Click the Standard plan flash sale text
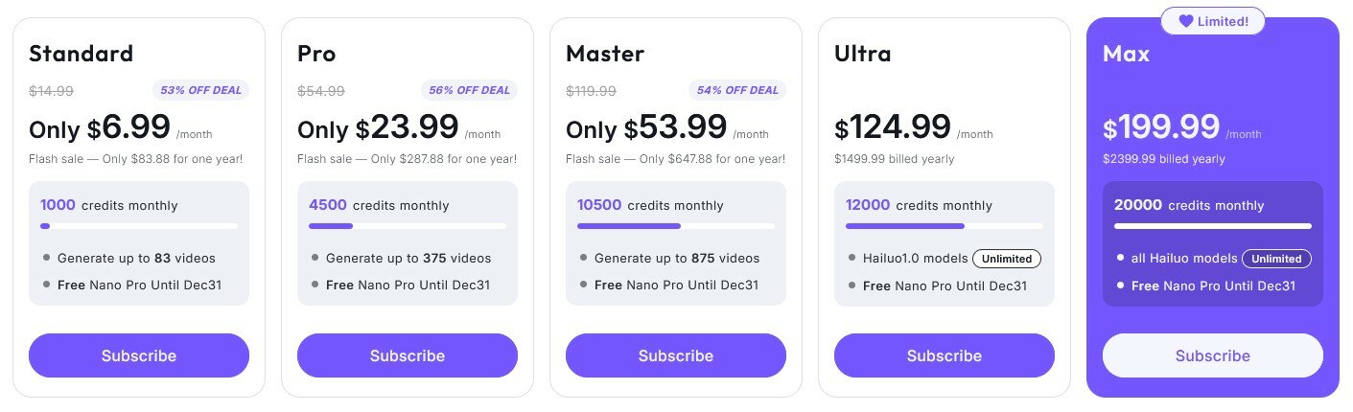 135,158
